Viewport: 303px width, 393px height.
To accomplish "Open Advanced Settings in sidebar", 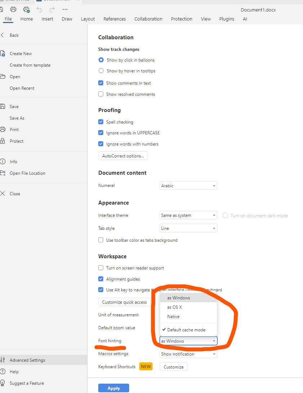I will [x=27, y=360].
